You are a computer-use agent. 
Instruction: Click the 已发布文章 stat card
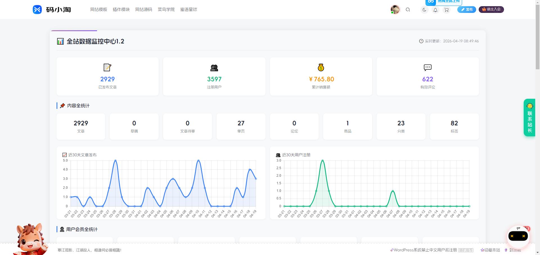107,76
